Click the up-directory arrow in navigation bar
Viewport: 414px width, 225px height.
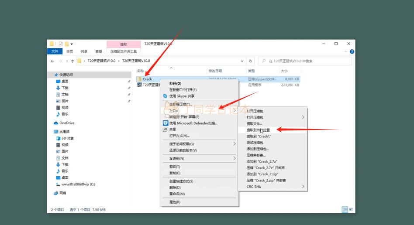click(72, 61)
